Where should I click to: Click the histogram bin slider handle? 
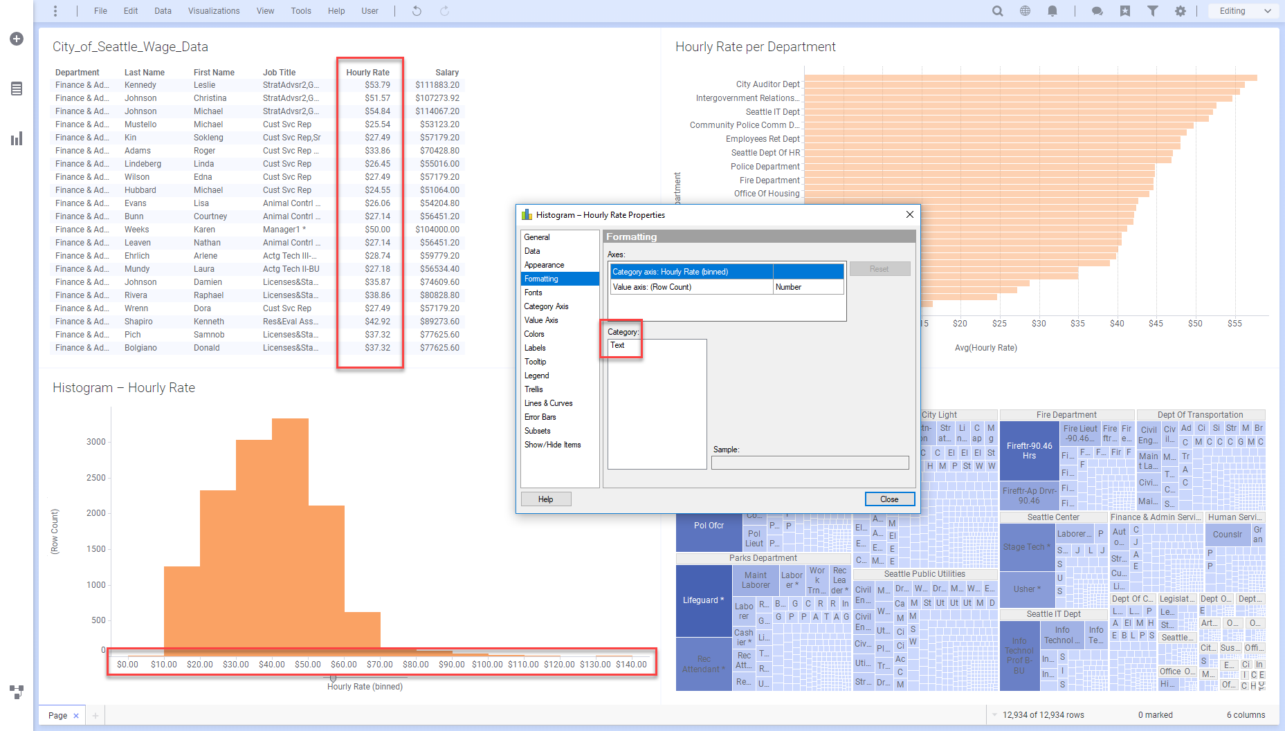pos(333,678)
